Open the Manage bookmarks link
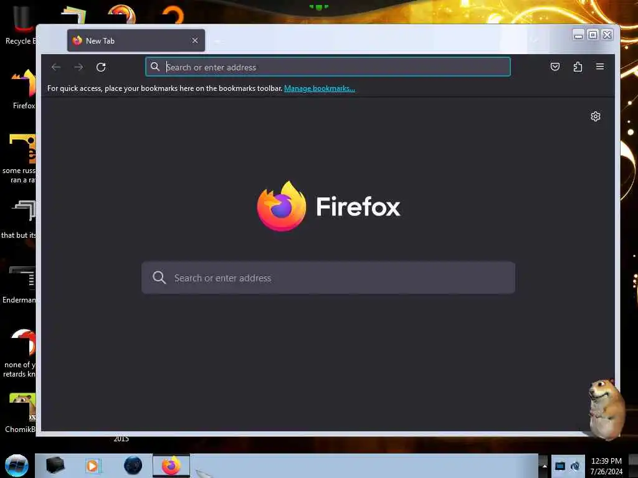 (x=320, y=88)
